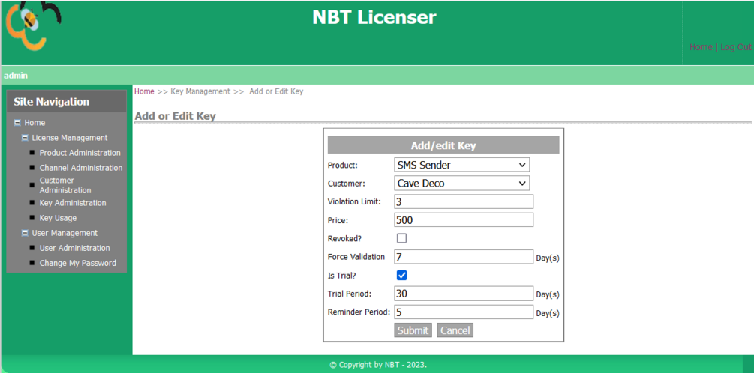Click the admin username text
Image resolution: width=754 pixels, height=373 pixels.
click(16, 76)
